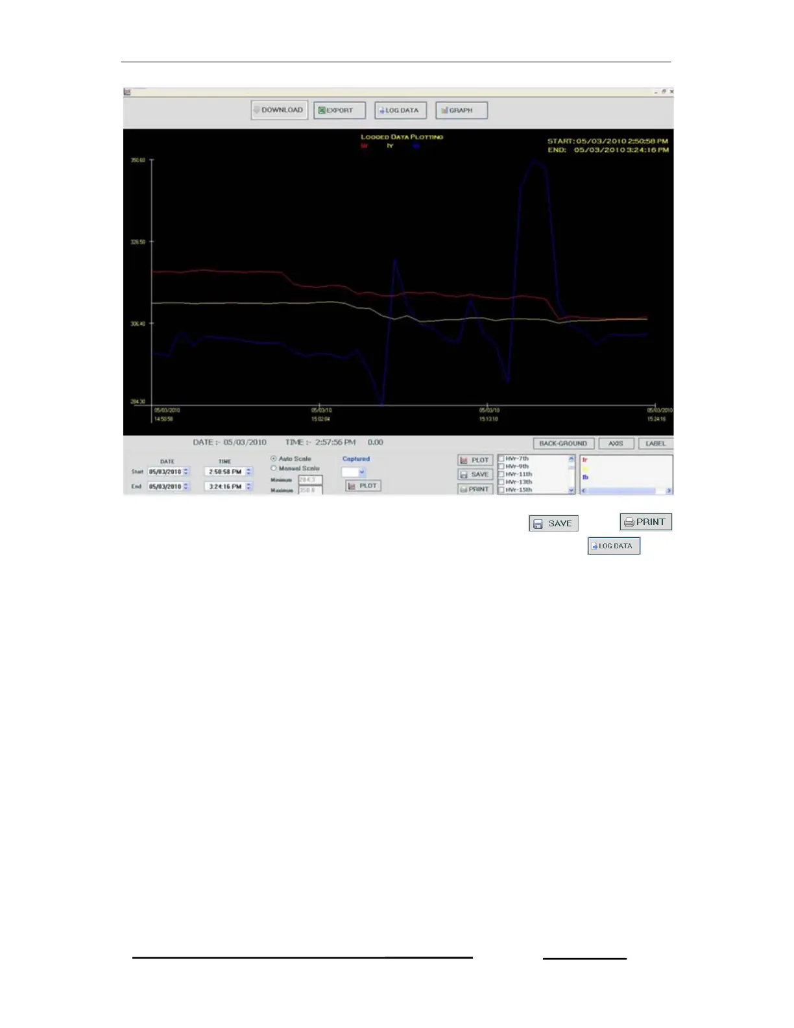Tick the HVr-7th checkbox

(501, 459)
